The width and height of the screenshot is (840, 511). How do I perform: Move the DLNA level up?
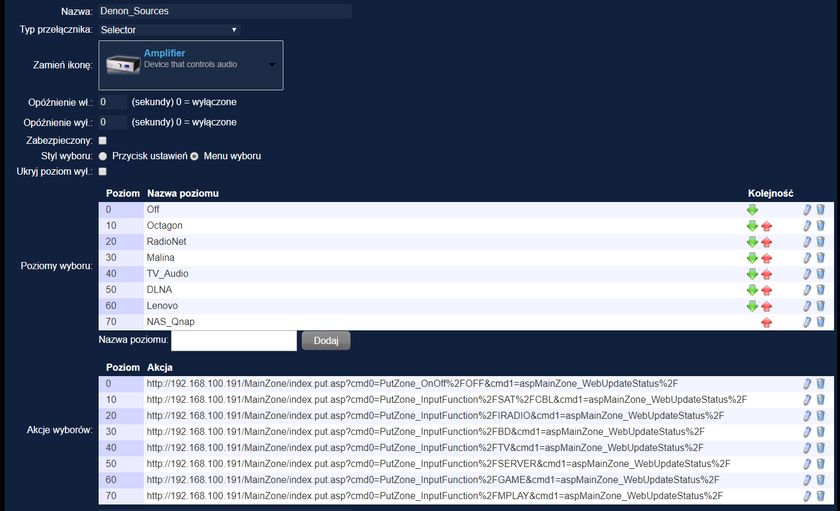(766, 290)
